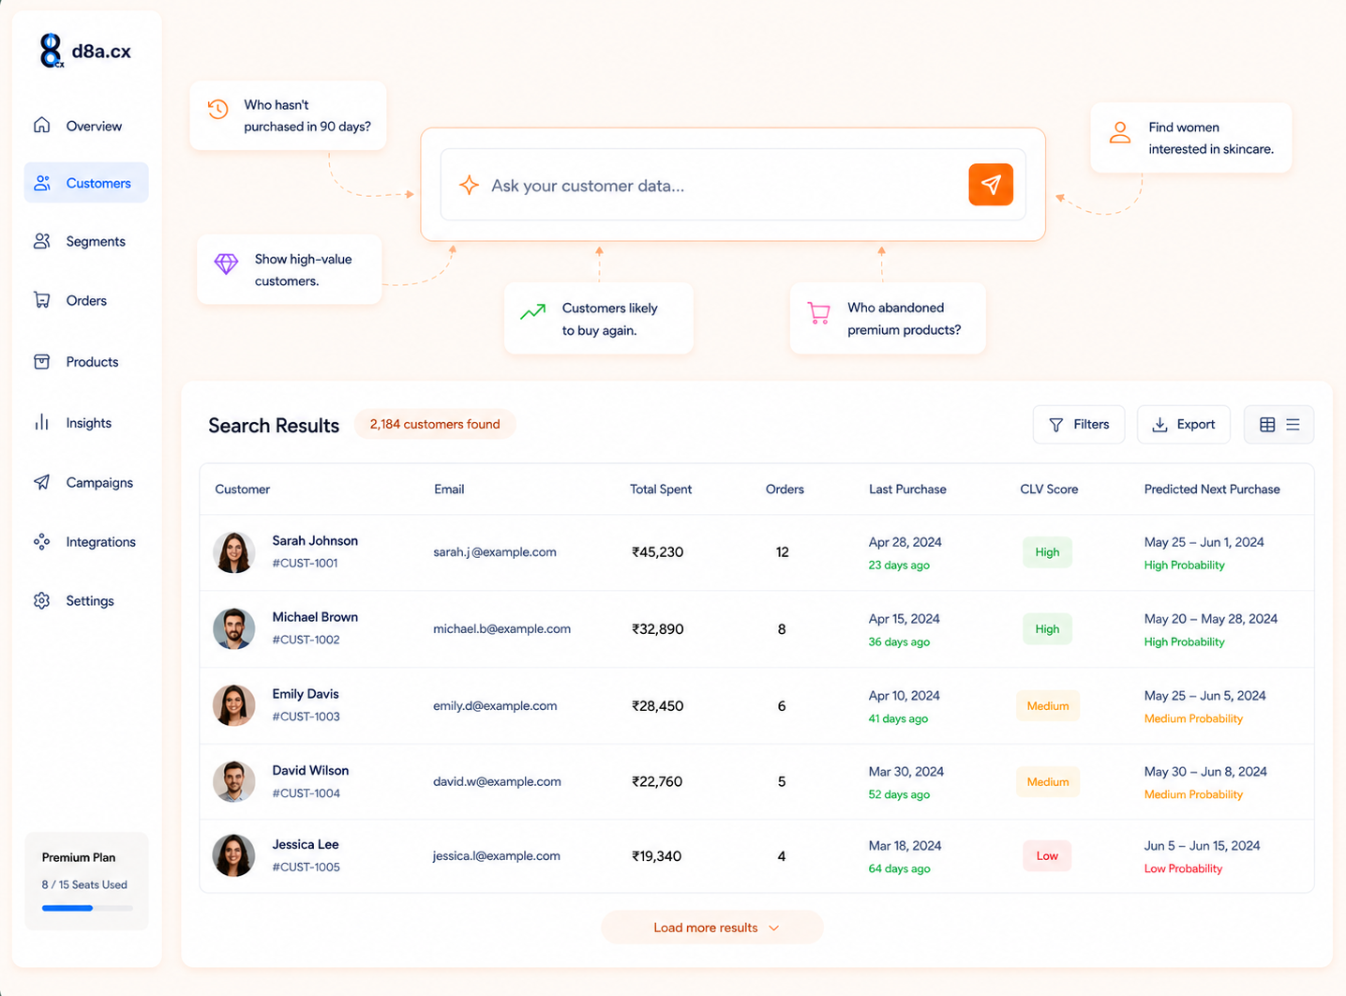Select 'Who abandoned premium products?' suggestion
This screenshot has width=1346, height=996.
[x=888, y=319]
